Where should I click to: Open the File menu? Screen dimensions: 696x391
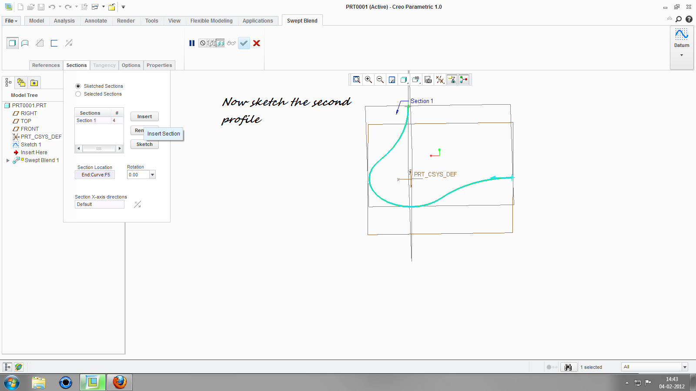click(11, 21)
